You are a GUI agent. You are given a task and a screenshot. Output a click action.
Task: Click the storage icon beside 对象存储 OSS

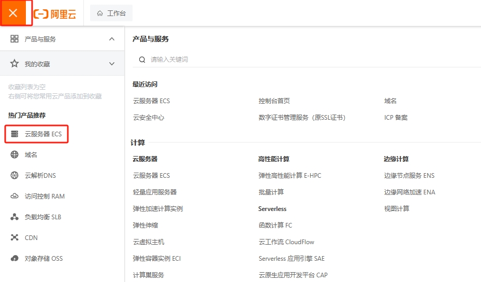tap(14, 258)
